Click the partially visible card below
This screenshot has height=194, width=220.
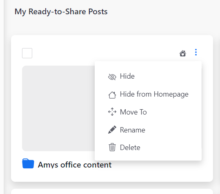click(x=112, y=191)
